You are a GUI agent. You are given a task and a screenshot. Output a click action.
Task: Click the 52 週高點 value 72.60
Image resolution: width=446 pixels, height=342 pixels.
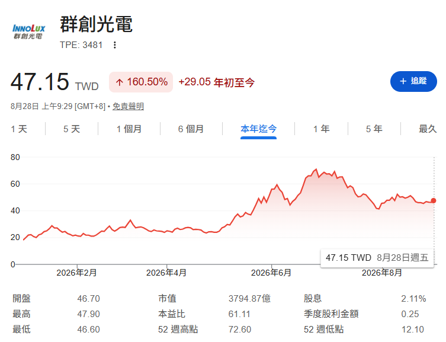coord(240,329)
